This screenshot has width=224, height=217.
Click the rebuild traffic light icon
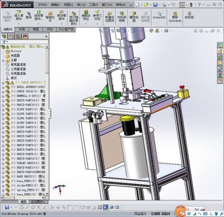(191, 5)
